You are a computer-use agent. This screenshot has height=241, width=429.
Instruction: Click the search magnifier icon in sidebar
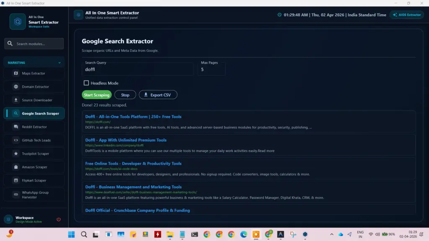pyautogui.click(x=10, y=44)
